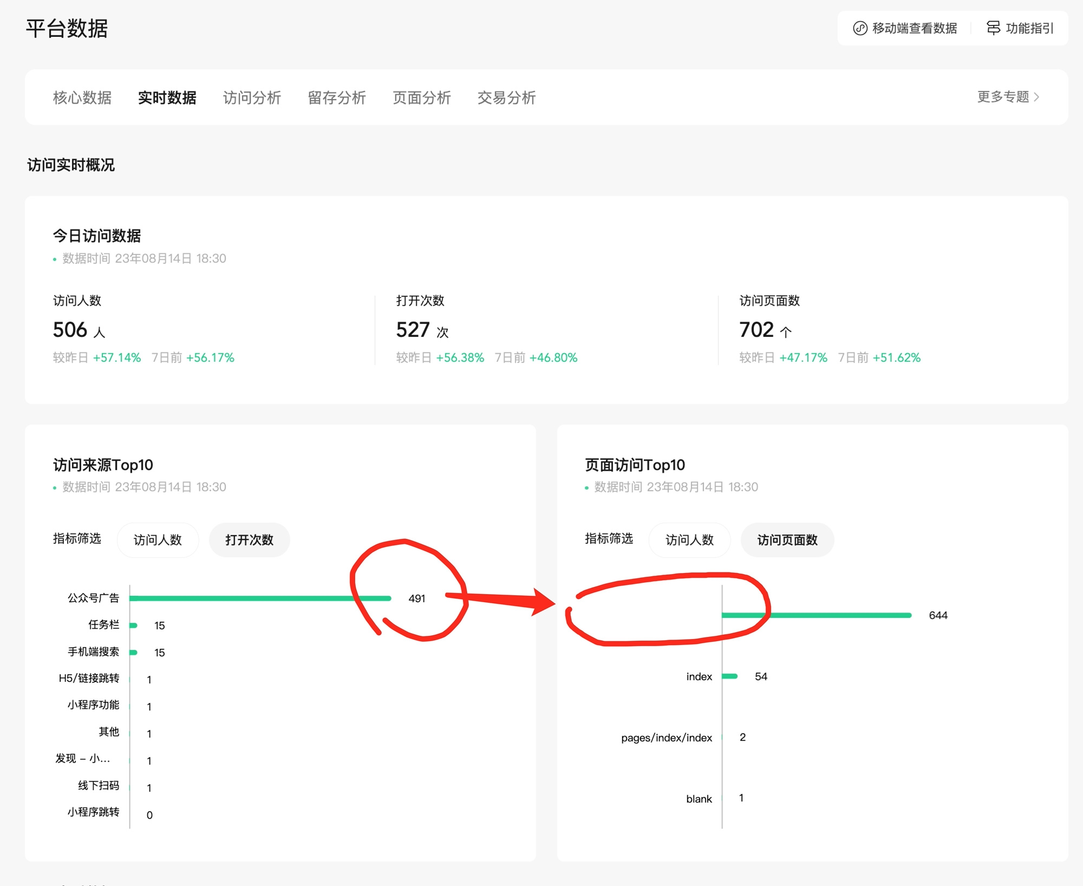Click the mobile view link icon
1083x886 pixels.
(x=860, y=28)
